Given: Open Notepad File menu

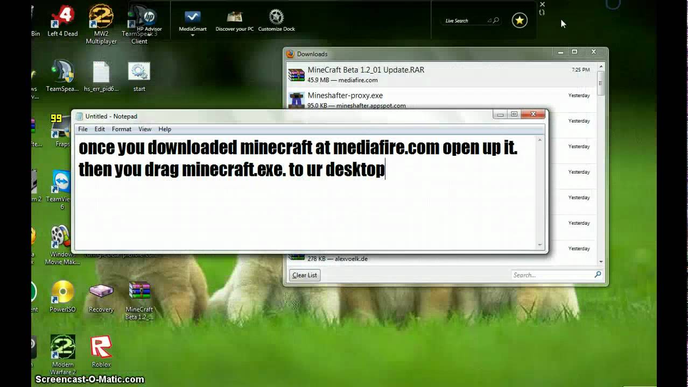Looking at the screenshot, I should [x=83, y=129].
